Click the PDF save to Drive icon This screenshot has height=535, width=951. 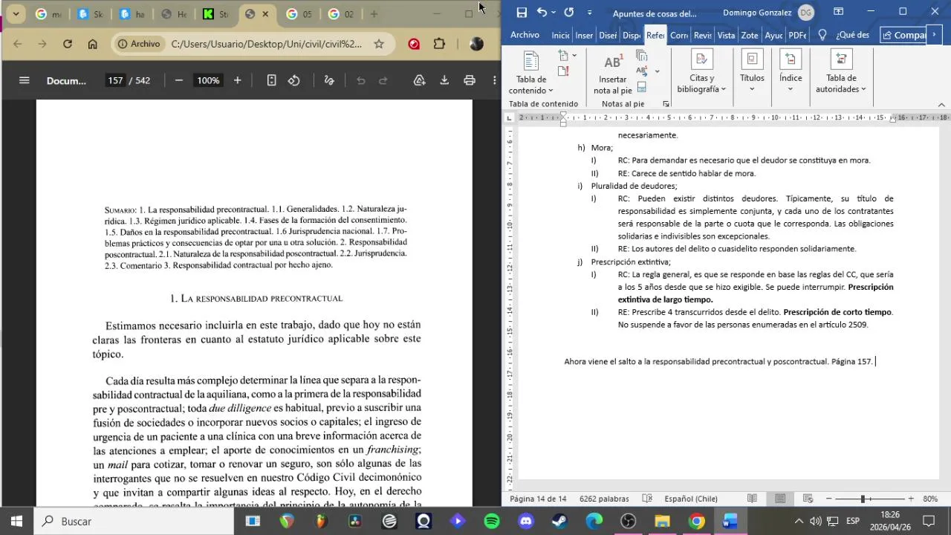[420, 80]
